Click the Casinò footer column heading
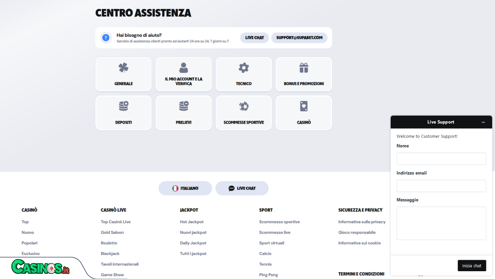Viewport: 495px width, 279px height. pos(29,210)
